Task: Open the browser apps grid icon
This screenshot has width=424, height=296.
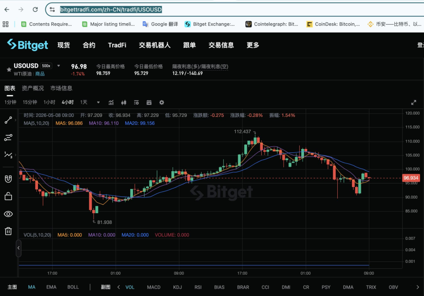Action: coord(5,24)
